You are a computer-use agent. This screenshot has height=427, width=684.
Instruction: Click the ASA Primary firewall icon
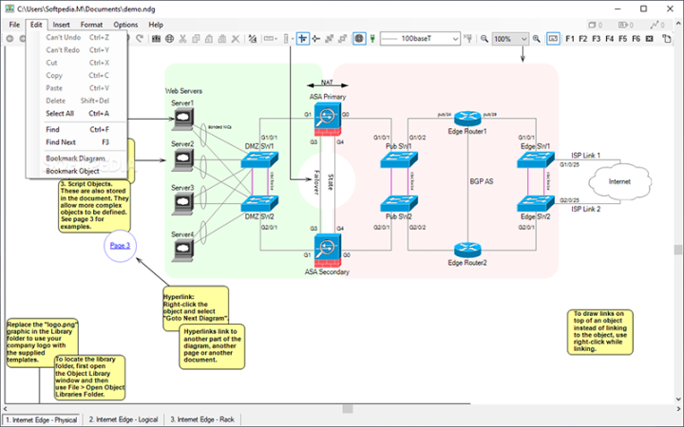tap(328, 117)
